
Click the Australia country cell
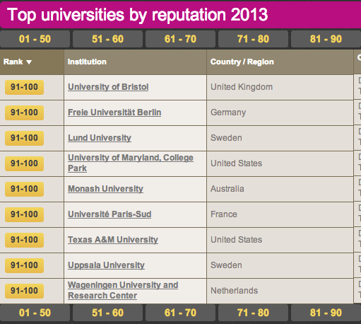pos(280,189)
